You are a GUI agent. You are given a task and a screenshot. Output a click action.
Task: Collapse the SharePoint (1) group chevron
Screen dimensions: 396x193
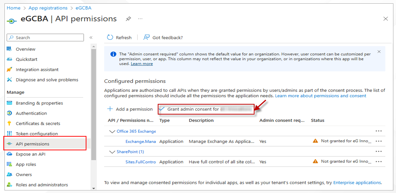coord(112,152)
